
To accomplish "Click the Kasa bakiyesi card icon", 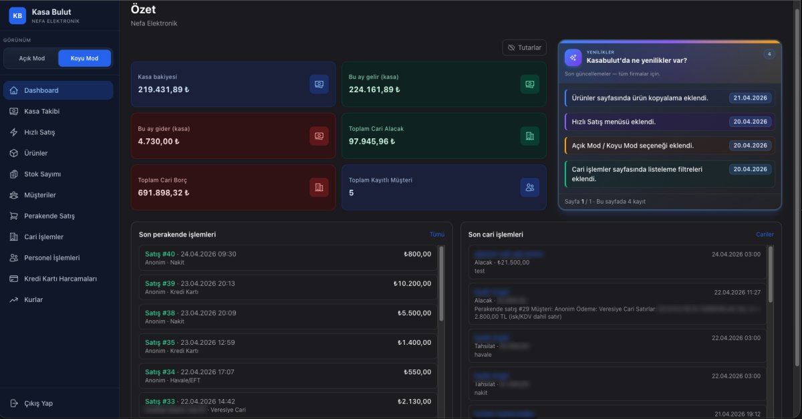I will click(319, 84).
